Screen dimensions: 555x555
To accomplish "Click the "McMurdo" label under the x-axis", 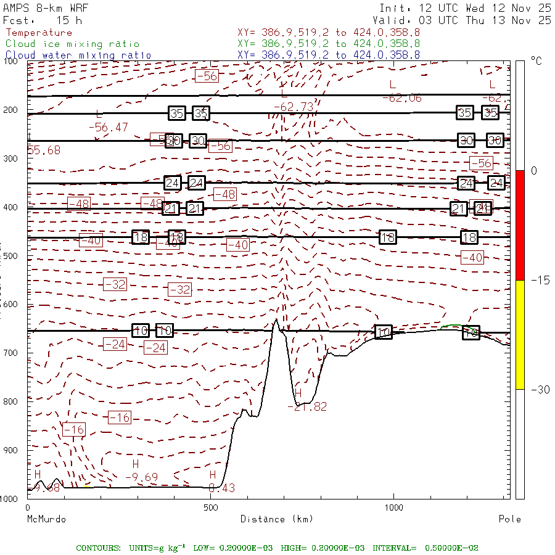I will (x=46, y=519).
